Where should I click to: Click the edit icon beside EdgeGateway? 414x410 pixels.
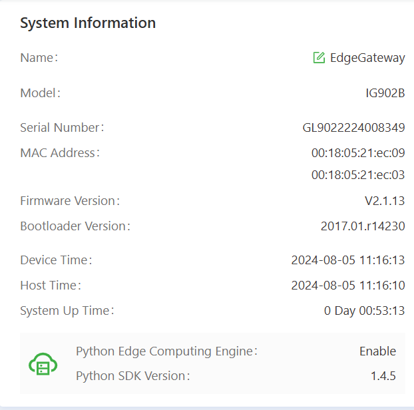pyautogui.click(x=319, y=58)
